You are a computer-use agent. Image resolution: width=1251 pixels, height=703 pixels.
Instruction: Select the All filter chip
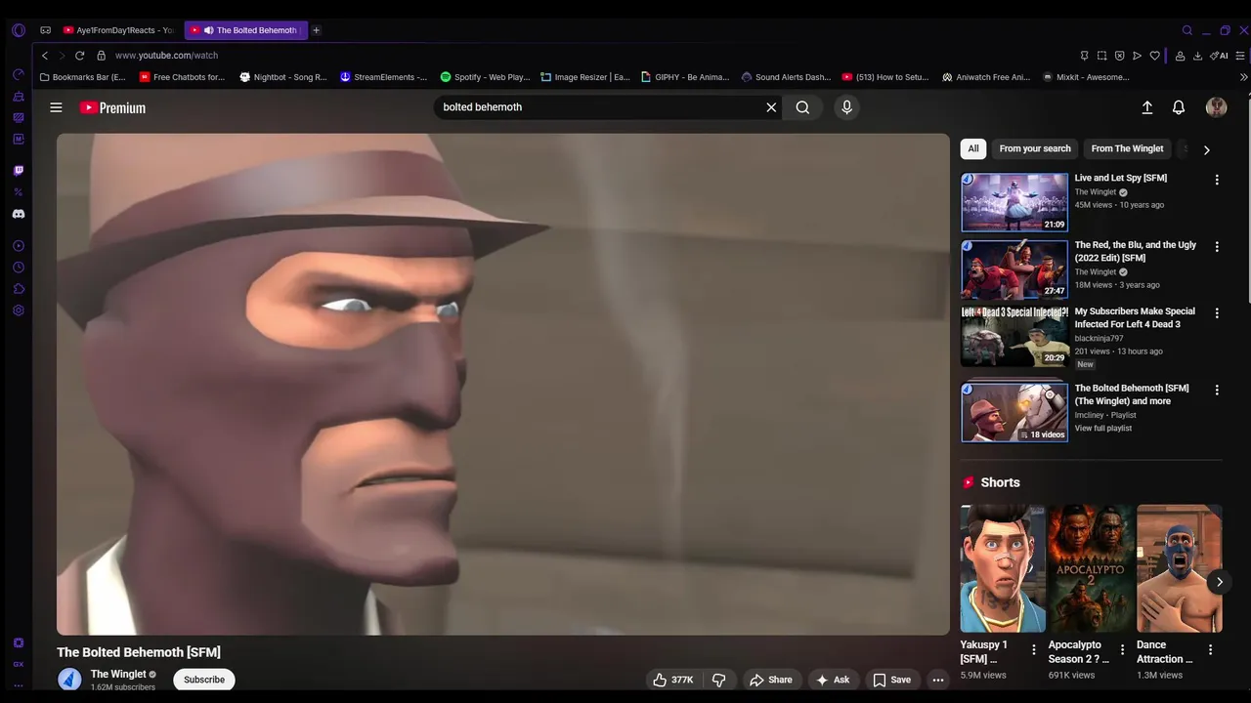pyautogui.click(x=972, y=148)
